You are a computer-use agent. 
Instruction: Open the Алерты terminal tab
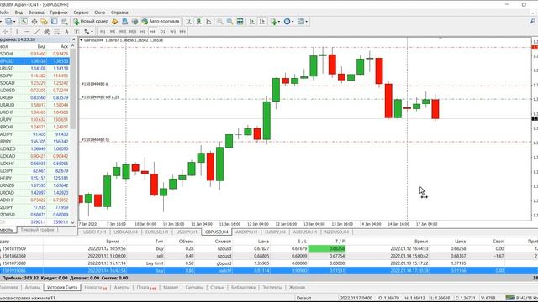pos(121,288)
